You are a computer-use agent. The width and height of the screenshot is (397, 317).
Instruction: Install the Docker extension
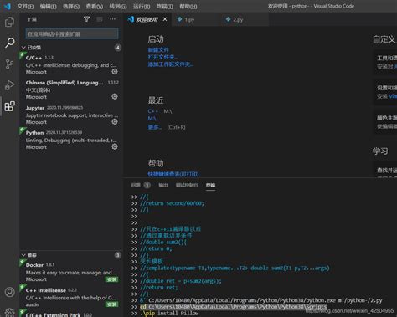pyautogui.click(x=111, y=279)
